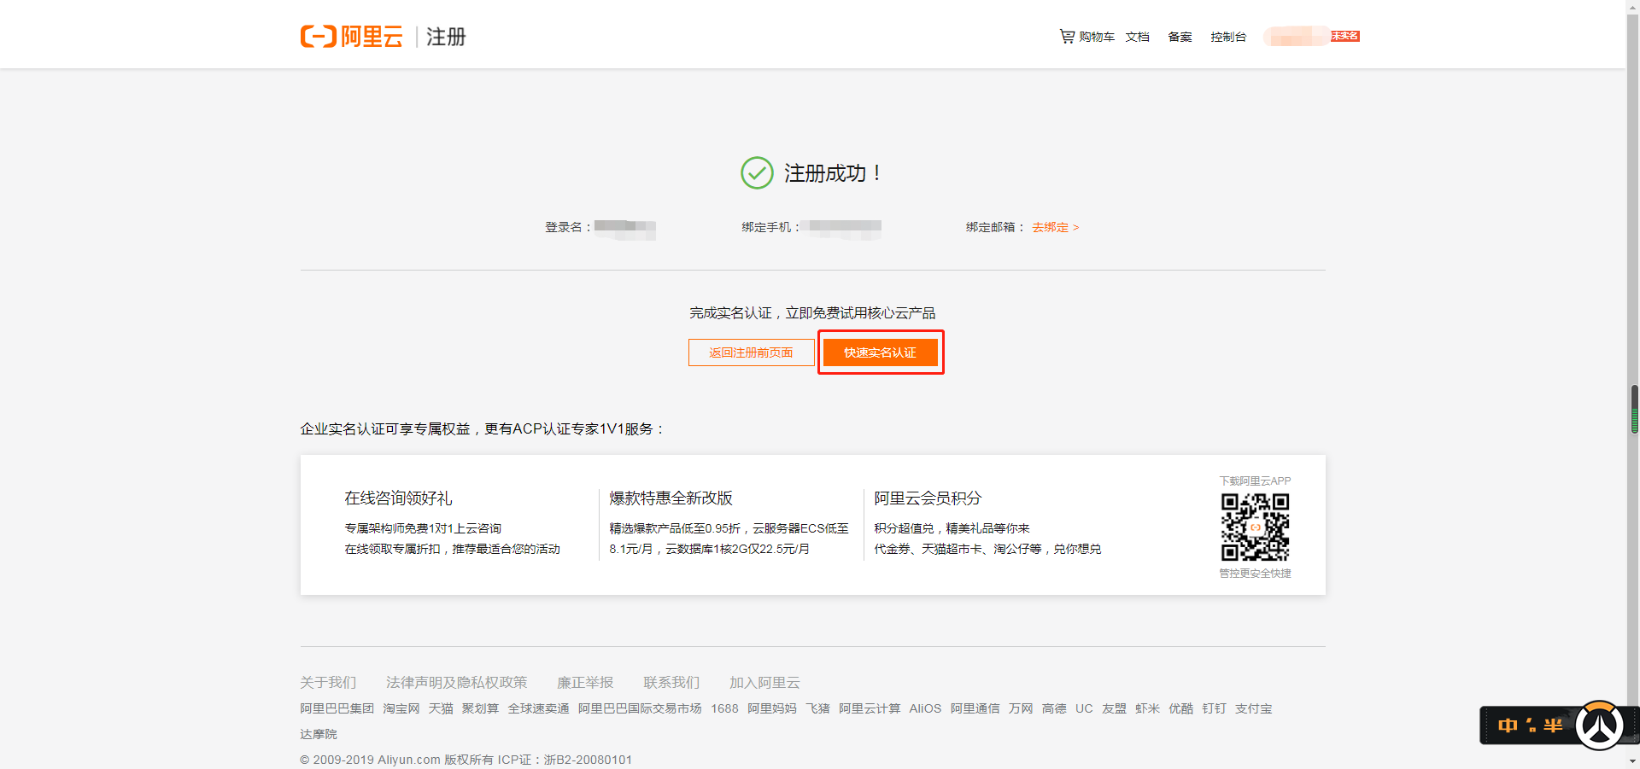The width and height of the screenshot is (1640, 769).
Task: Open the shopping cart (购物车)
Action: click(x=1087, y=37)
